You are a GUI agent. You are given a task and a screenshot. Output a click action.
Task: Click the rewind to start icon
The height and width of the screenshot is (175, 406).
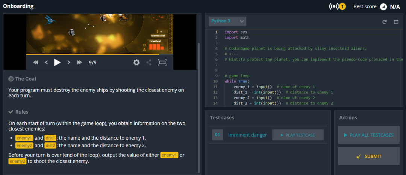click(36, 62)
